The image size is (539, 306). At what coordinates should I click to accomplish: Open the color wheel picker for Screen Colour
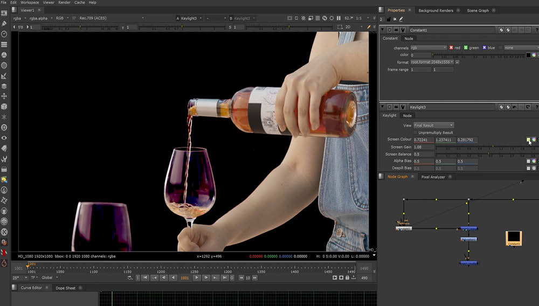click(534, 140)
